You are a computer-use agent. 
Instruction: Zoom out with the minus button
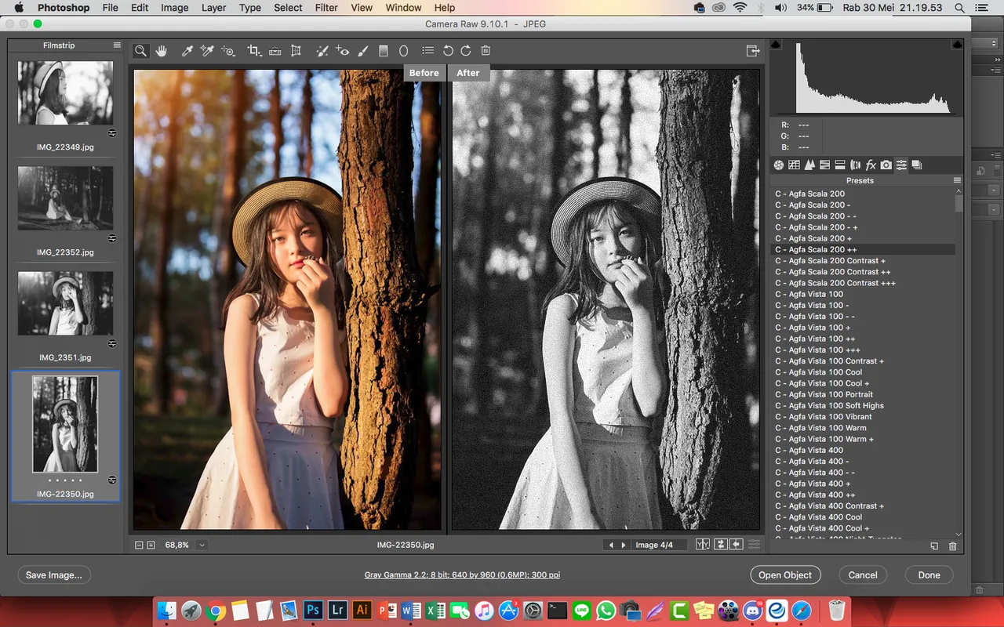point(139,545)
